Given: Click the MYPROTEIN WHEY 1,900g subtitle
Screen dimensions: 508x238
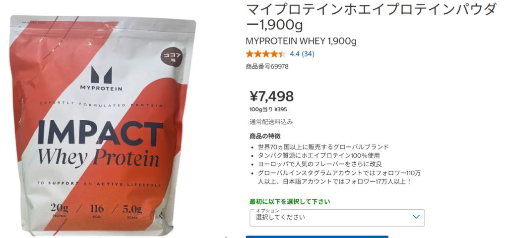Looking at the screenshot, I should point(301,42).
